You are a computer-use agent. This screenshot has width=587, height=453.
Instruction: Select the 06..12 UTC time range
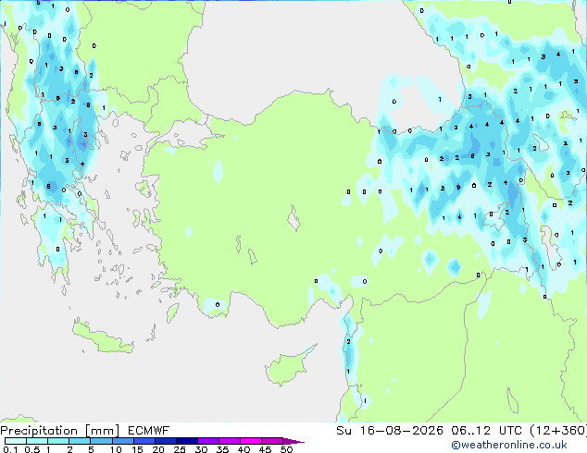click(486, 431)
